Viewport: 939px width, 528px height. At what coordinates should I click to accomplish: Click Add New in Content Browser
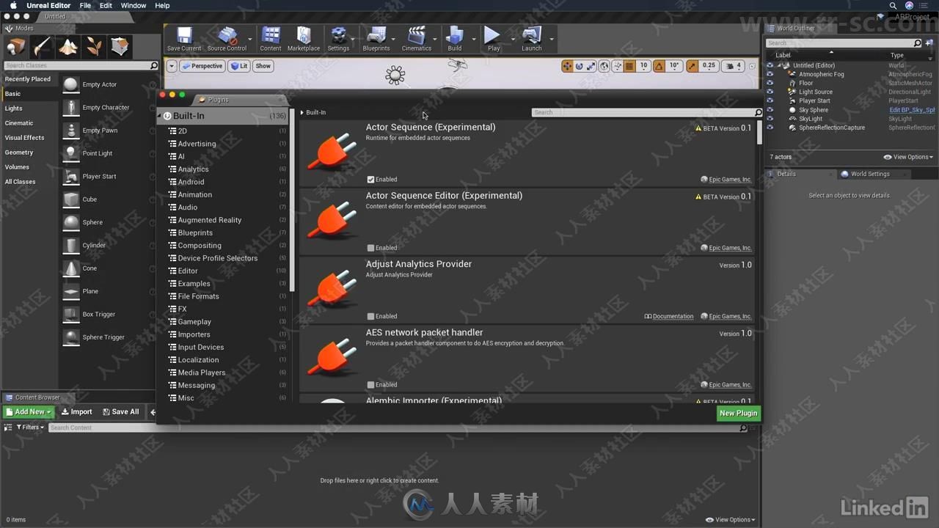coord(29,412)
